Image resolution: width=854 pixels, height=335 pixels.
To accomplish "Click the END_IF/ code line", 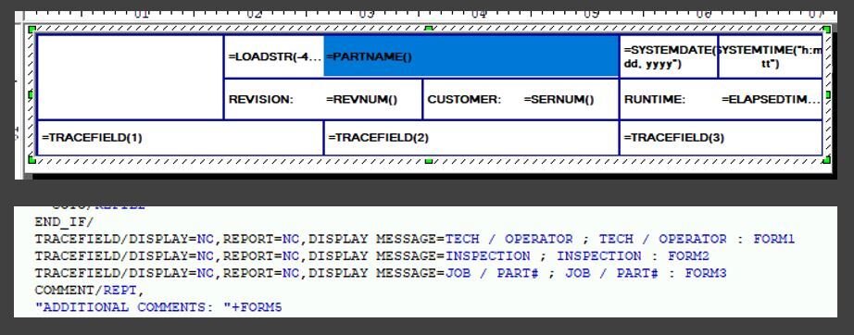I will (64, 222).
